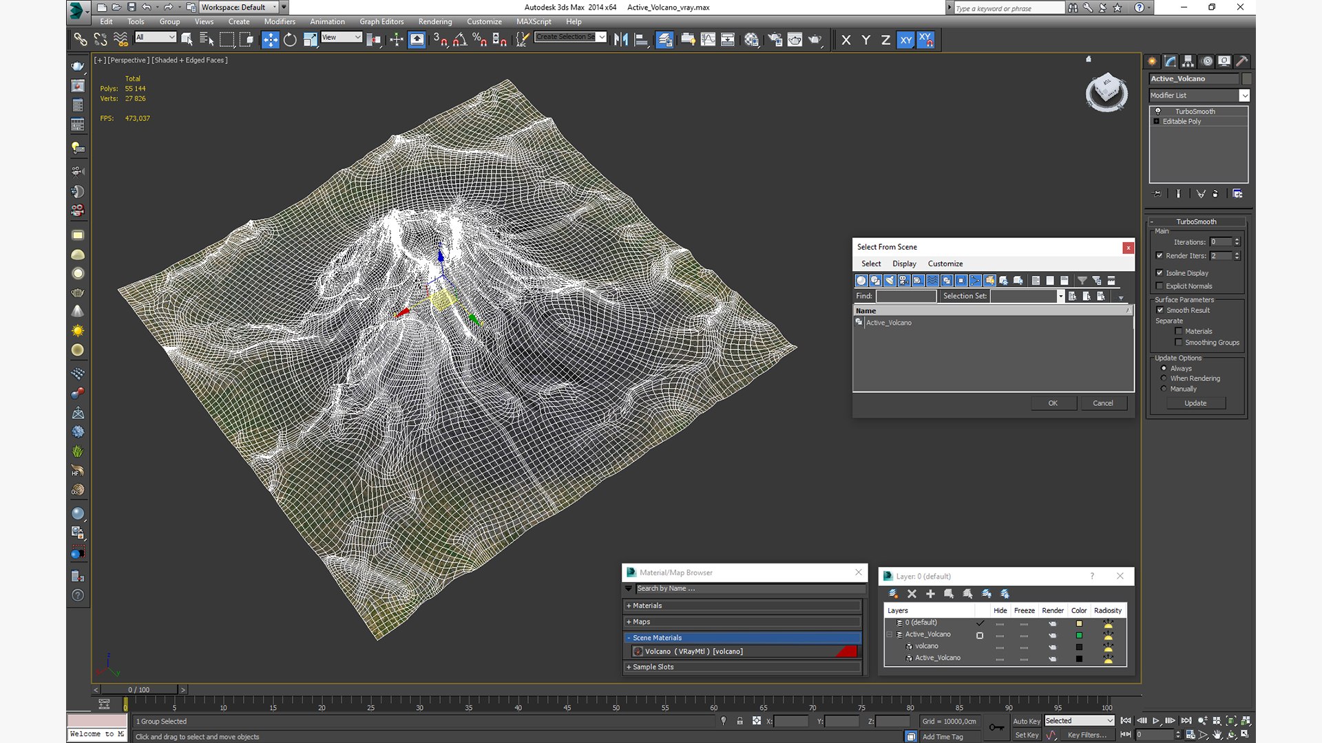Viewport: 1322px width, 743px height.
Task: Toggle the Smooth Result checkbox
Action: pos(1160,310)
